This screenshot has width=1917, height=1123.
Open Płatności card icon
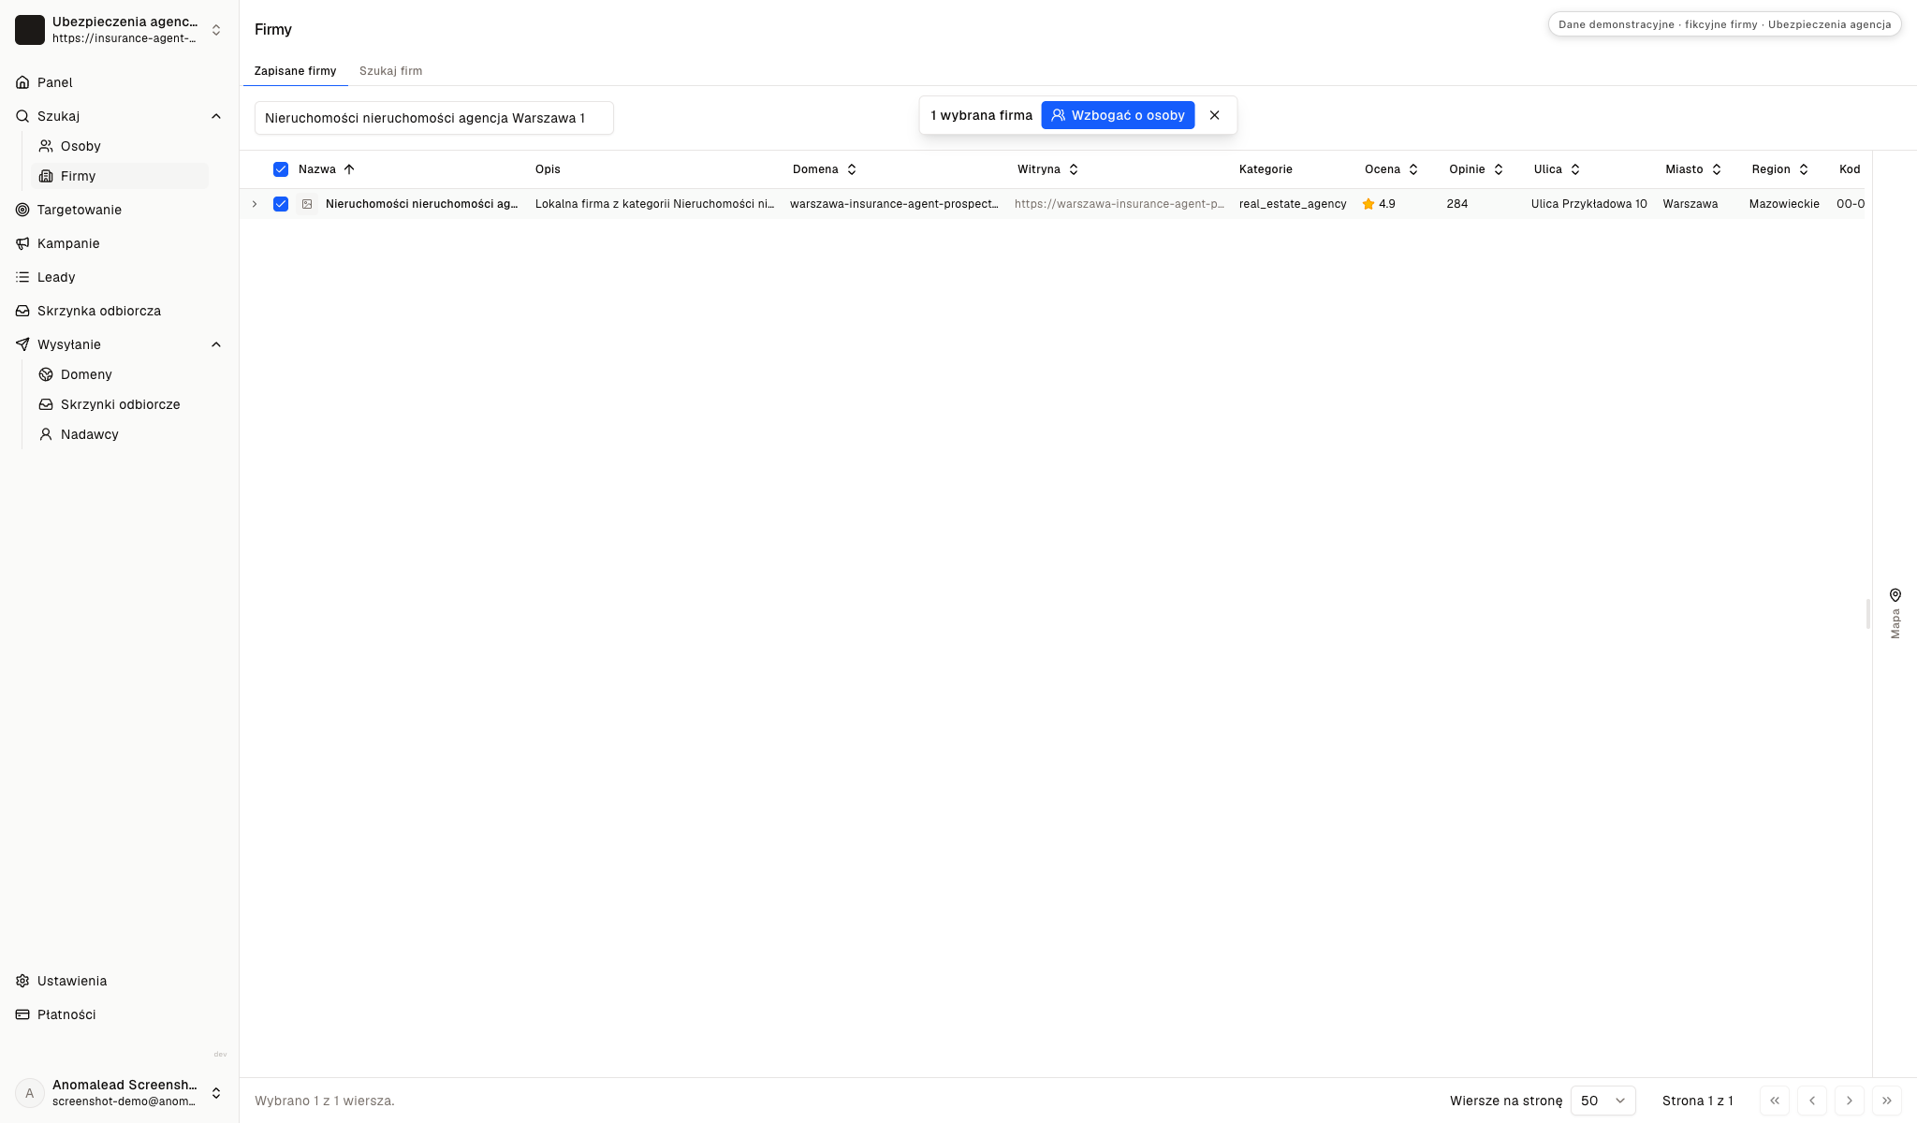[x=22, y=1014]
